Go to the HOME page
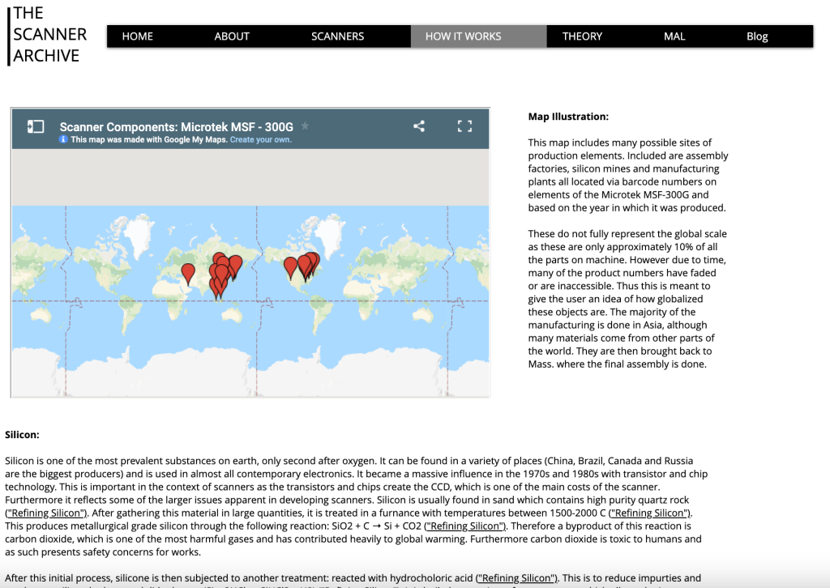830x588 pixels. coord(137,36)
